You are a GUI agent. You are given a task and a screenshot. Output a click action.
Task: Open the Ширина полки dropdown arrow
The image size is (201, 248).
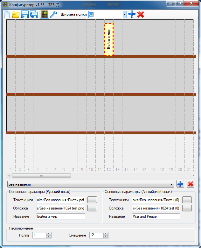[x=125, y=15]
